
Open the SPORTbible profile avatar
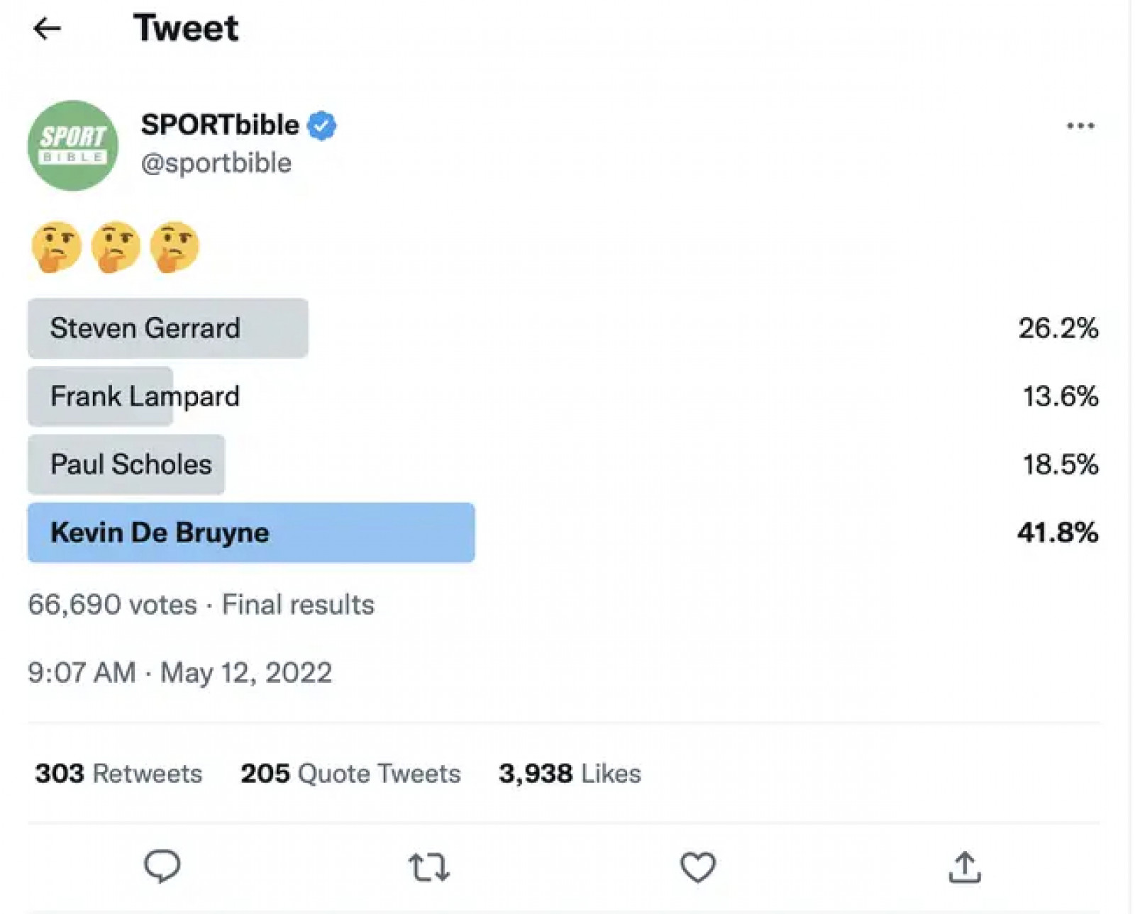(x=73, y=145)
